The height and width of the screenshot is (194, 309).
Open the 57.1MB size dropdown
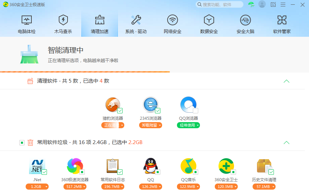point(264,187)
